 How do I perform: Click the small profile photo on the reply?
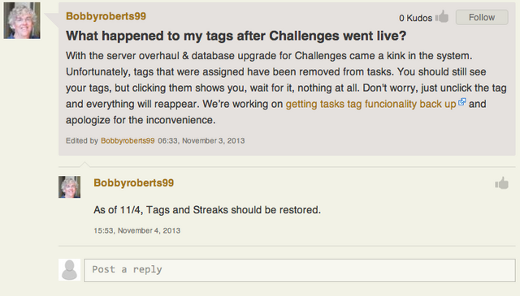tap(70, 187)
